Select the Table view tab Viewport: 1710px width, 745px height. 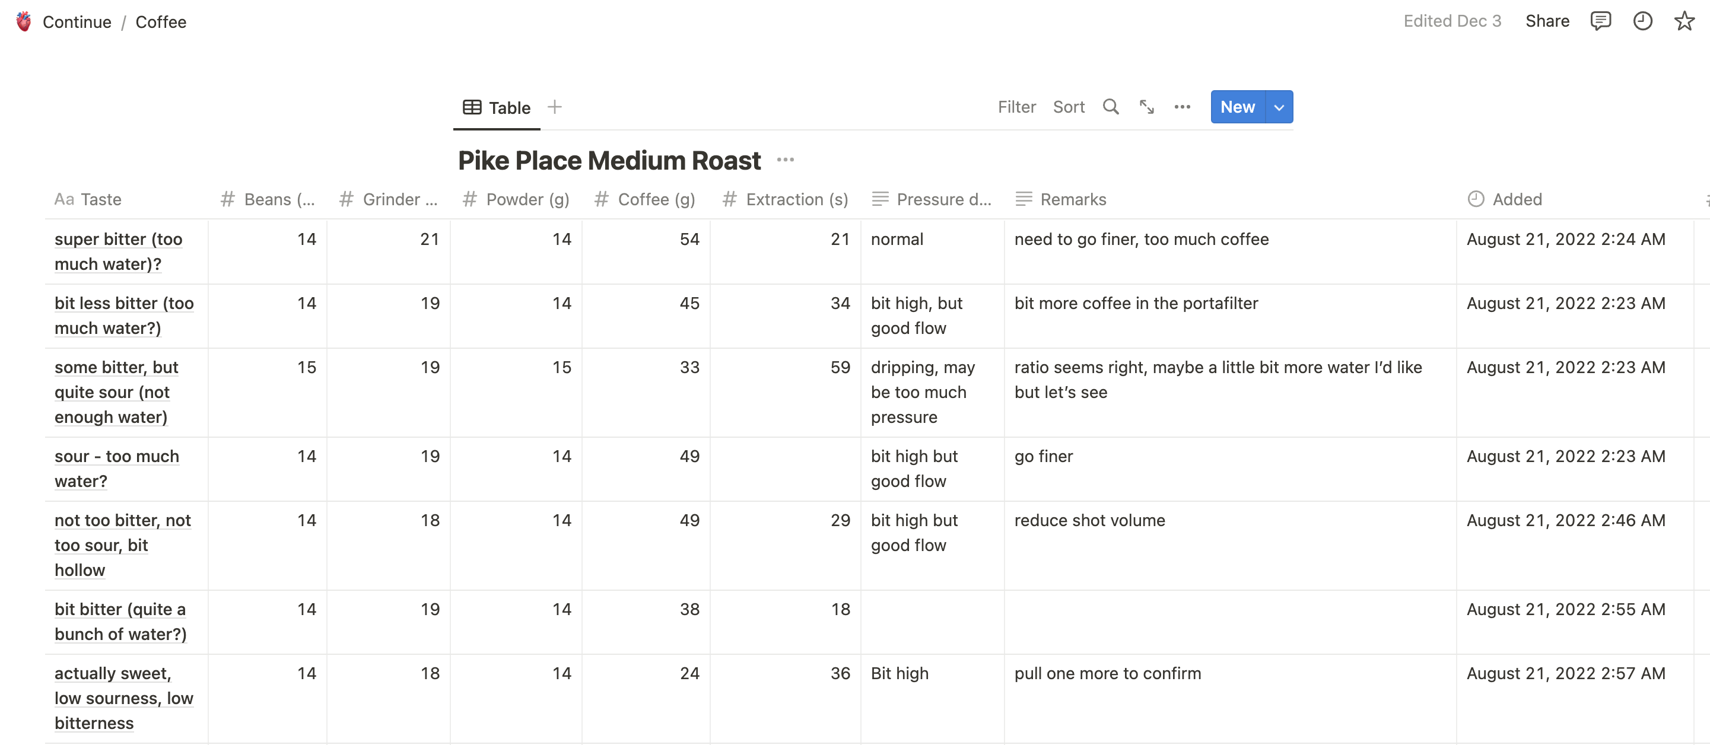tap(497, 107)
